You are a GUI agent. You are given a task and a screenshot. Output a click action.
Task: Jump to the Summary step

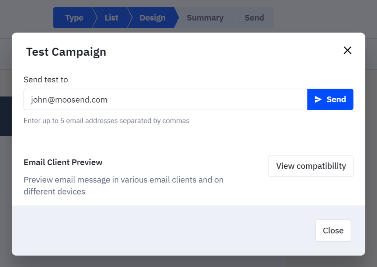click(x=205, y=18)
